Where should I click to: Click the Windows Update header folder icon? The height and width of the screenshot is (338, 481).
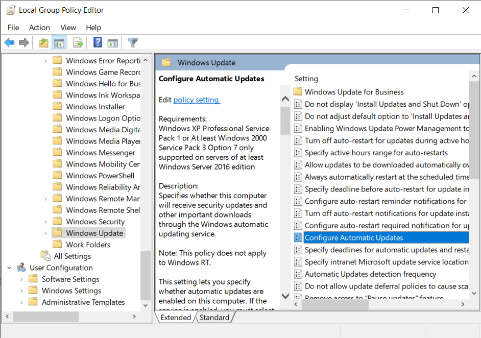click(x=166, y=63)
